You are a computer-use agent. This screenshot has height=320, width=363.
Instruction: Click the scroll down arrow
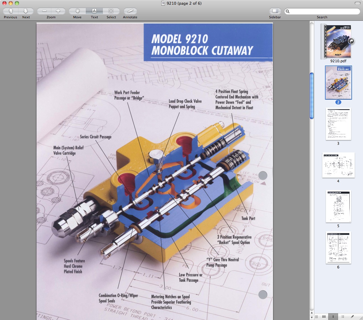pos(312,317)
